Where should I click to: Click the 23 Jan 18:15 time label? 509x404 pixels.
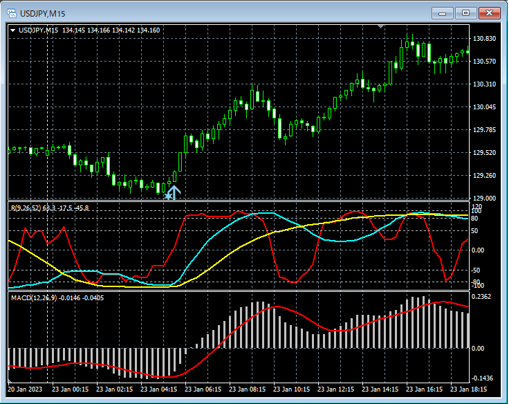(x=468, y=389)
